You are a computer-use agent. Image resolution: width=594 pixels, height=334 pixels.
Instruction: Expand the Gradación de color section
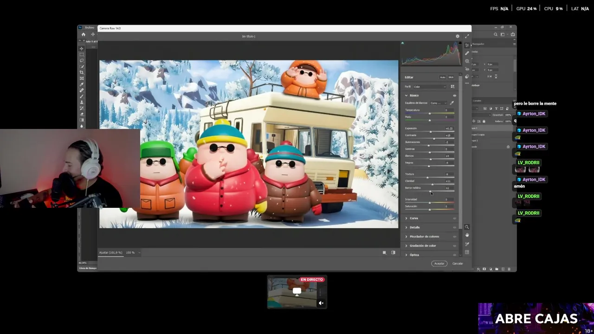coord(406,245)
